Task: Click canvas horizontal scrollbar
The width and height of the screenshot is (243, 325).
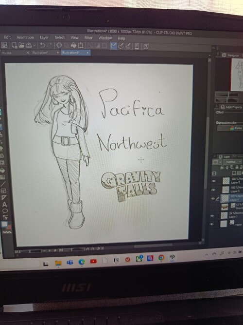Action: (153, 246)
